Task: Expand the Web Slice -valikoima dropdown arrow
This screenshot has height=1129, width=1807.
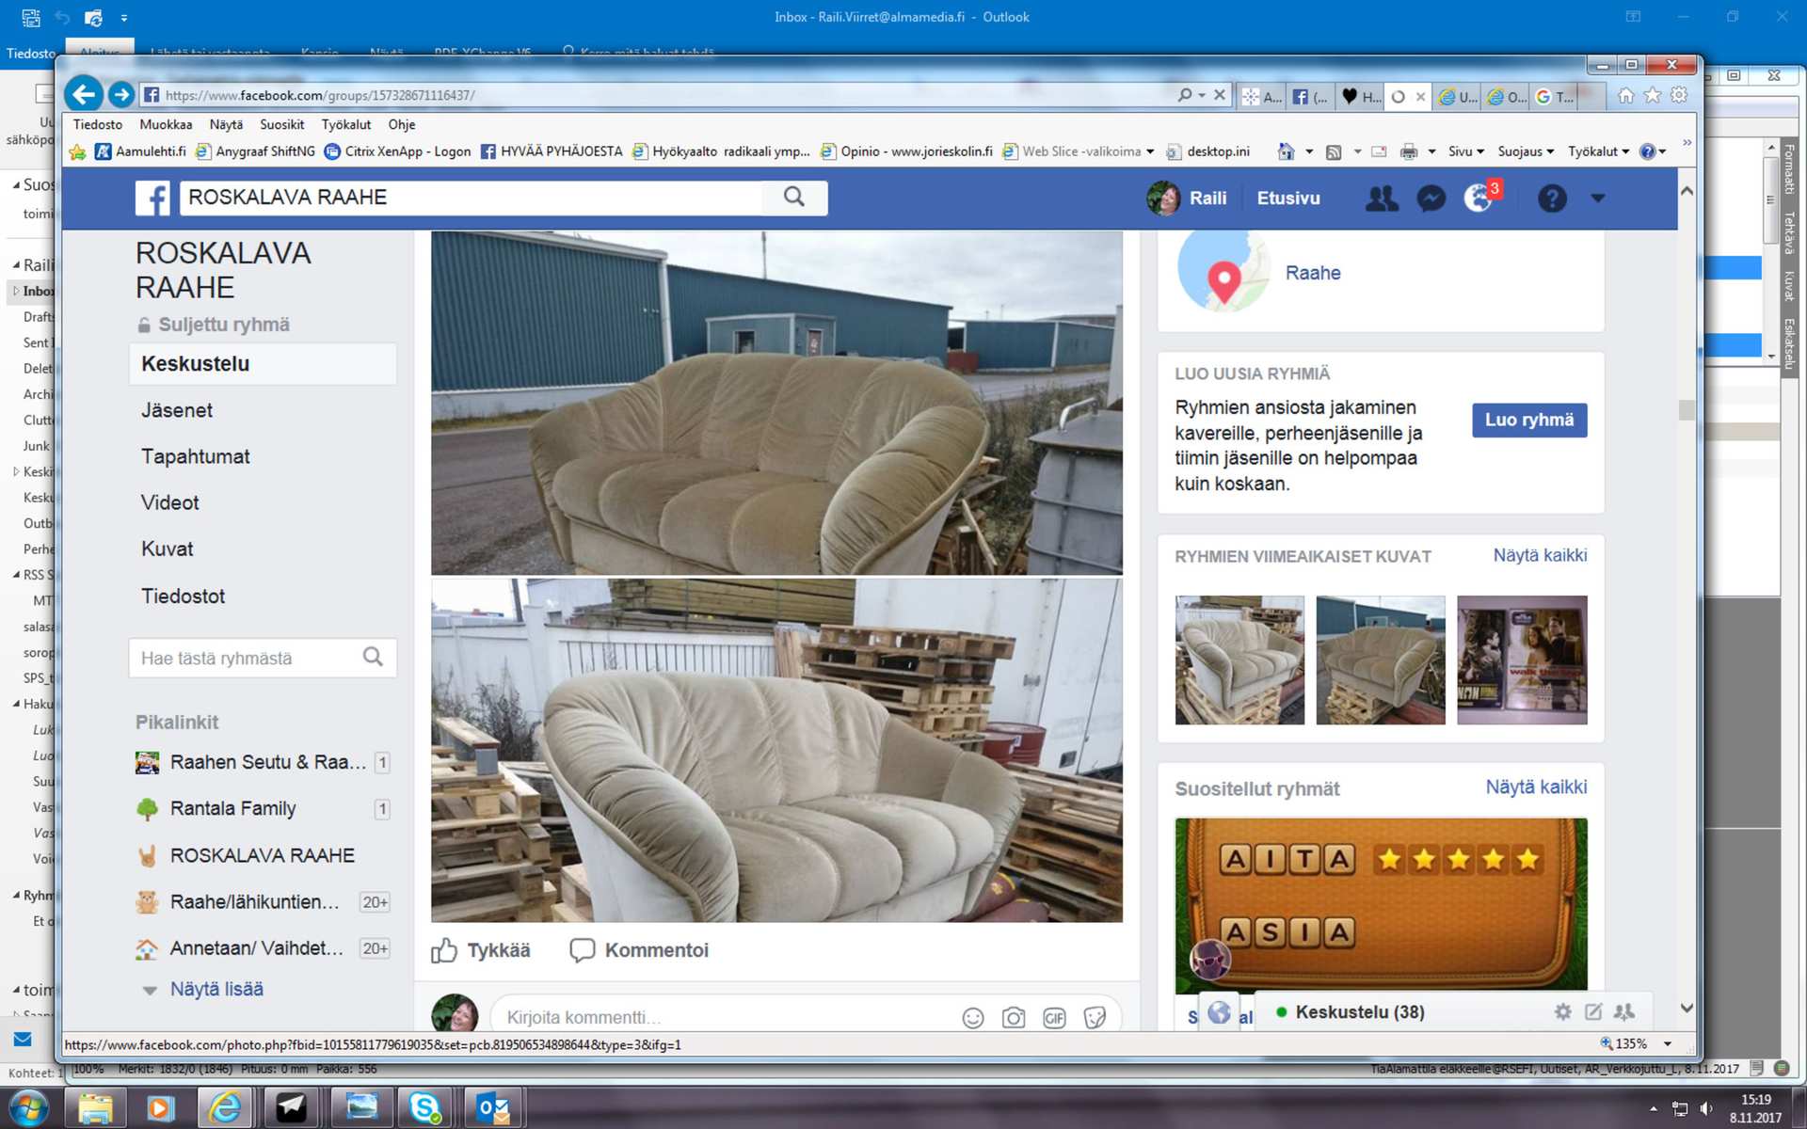Action: click(1150, 151)
